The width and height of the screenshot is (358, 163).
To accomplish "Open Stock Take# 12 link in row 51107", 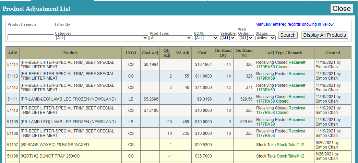I will (291, 145).
